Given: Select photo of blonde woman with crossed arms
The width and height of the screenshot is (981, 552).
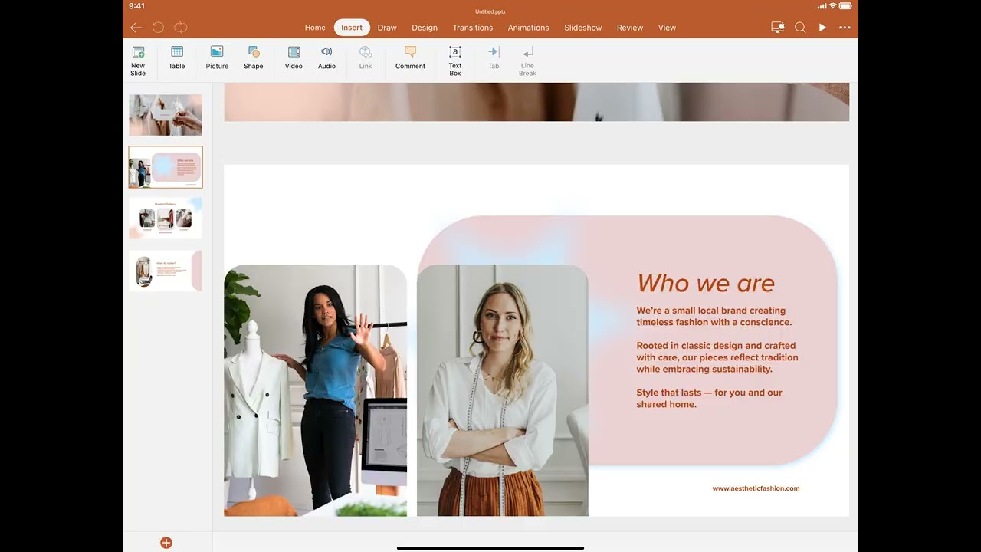Looking at the screenshot, I should (503, 391).
